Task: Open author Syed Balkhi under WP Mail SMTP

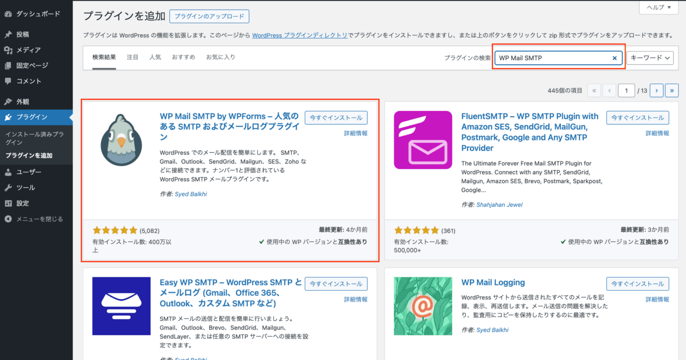Action: [x=191, y=194]
